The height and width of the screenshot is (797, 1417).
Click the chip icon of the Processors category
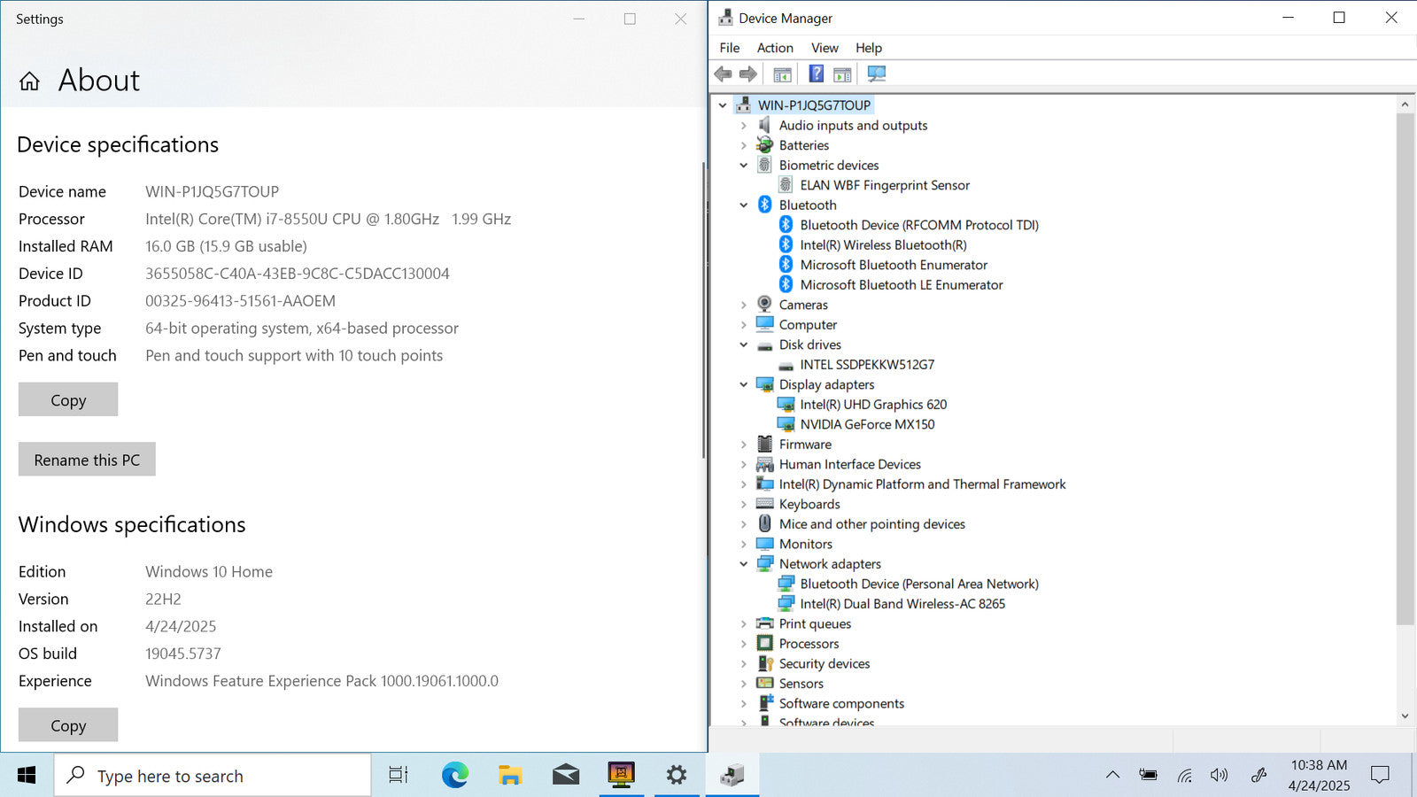click(x=764, y=644)
